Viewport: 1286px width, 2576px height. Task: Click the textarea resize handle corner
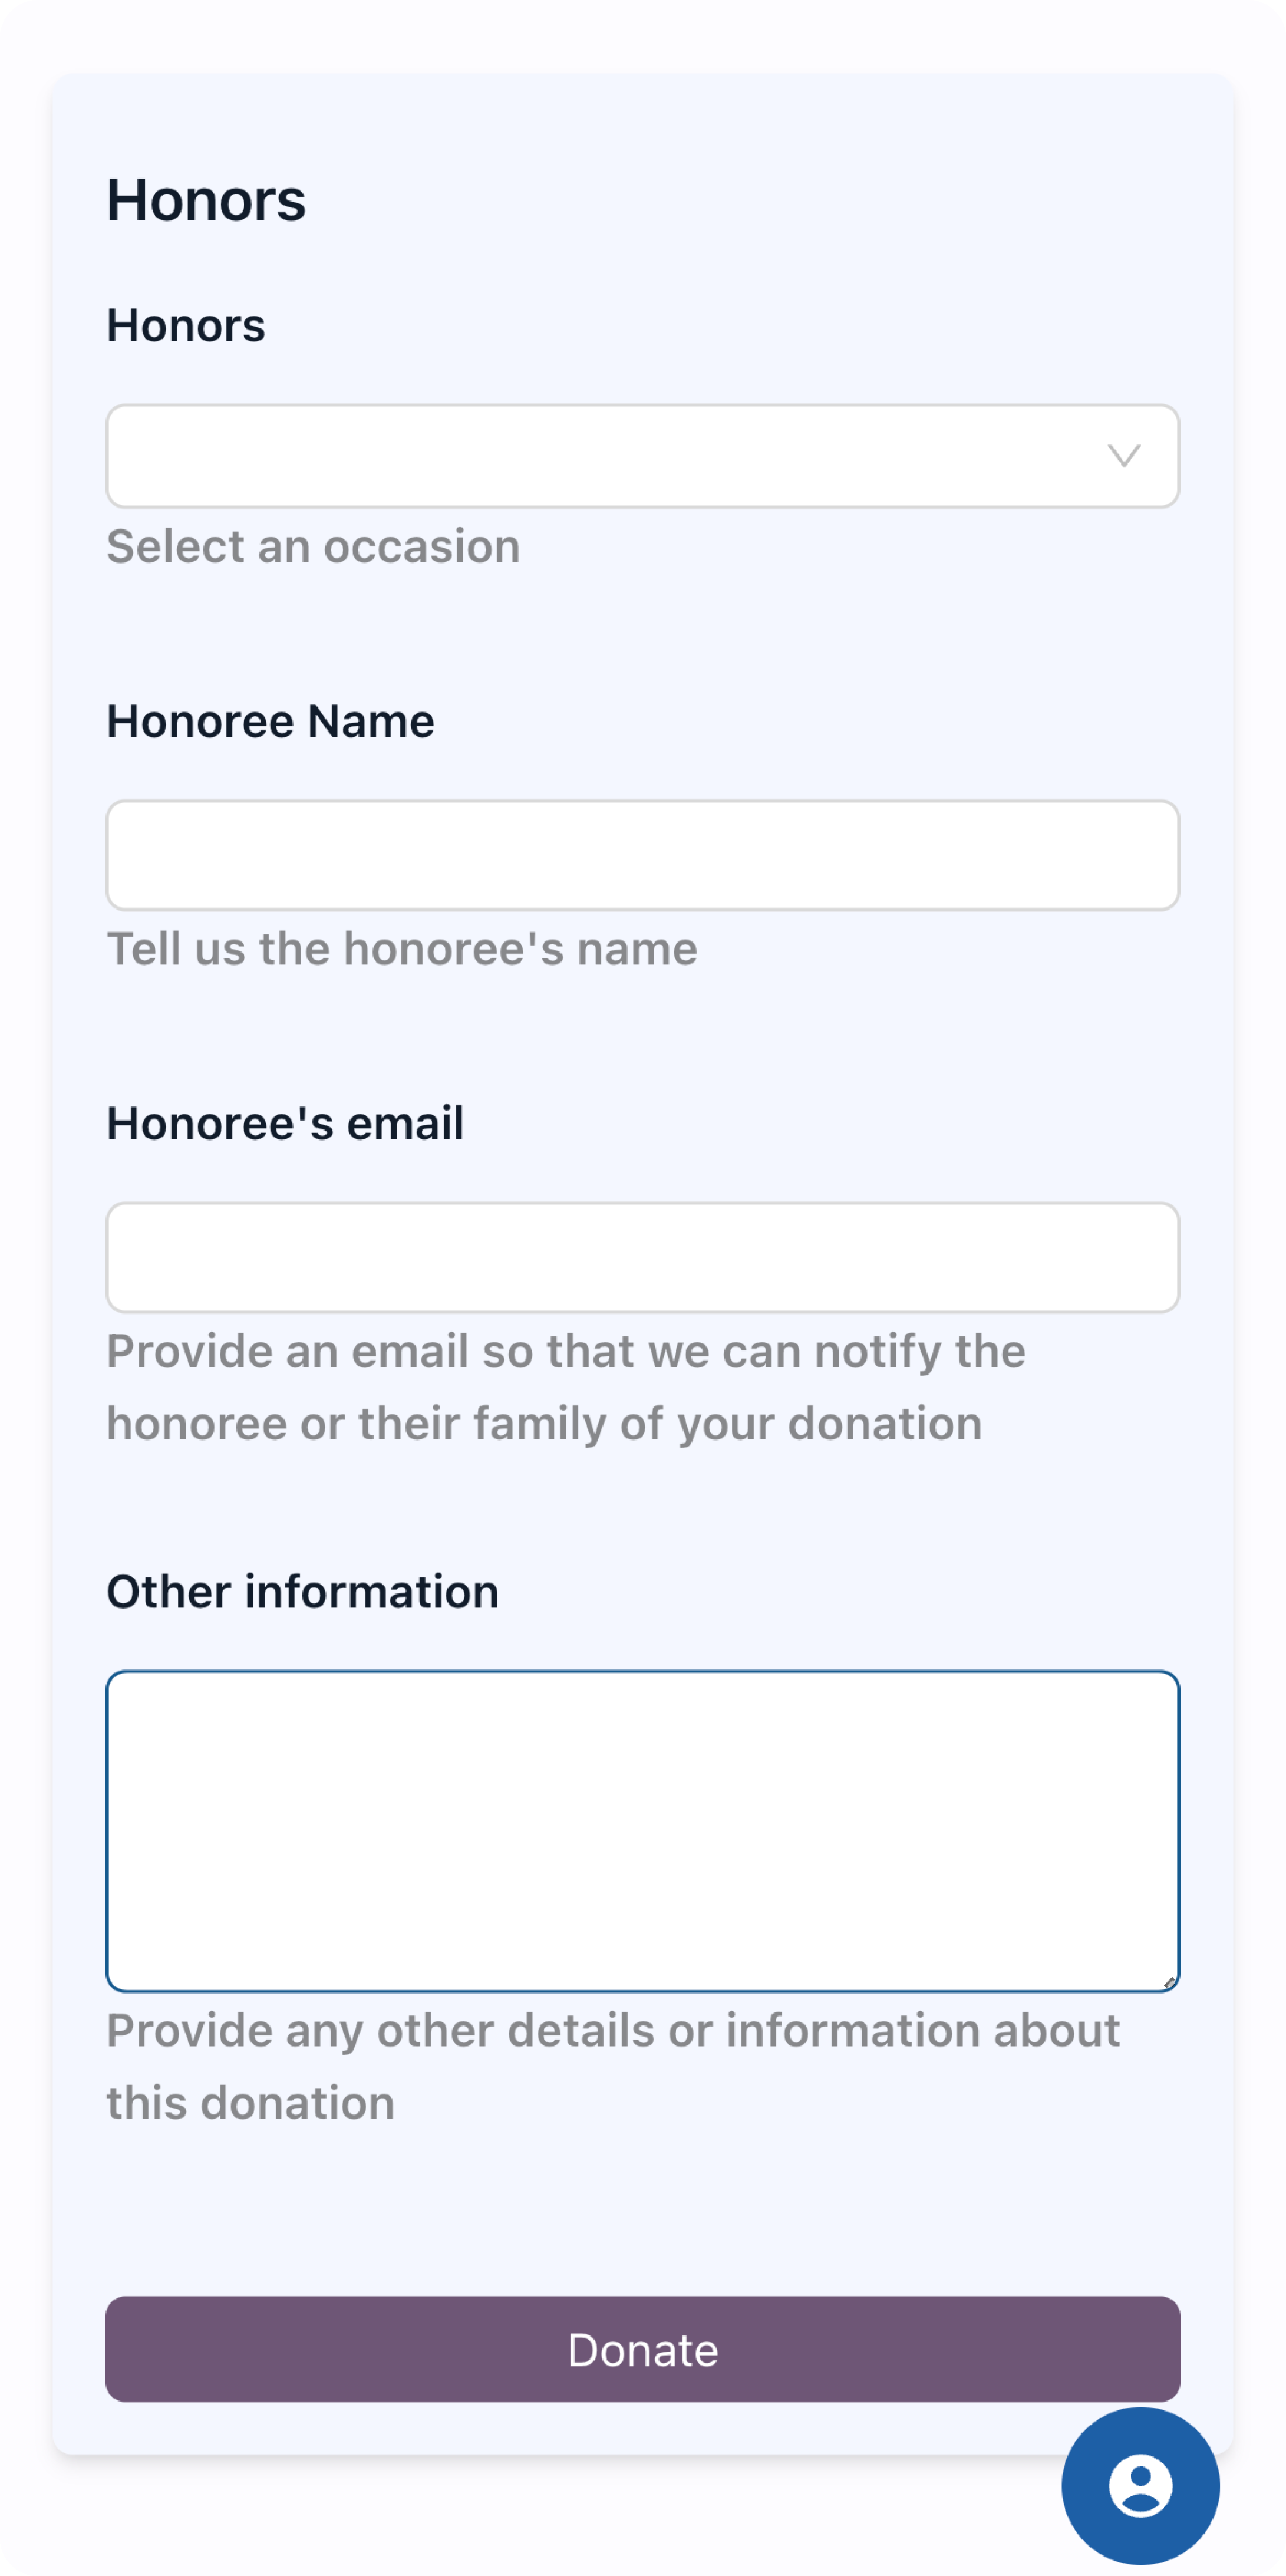(1169, 1982)
